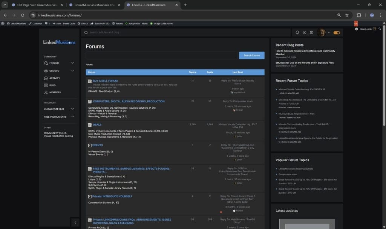Expand the Groups sidebar submenu
The height and width of the screenshot is (229, 386).
tap(72, 71)
